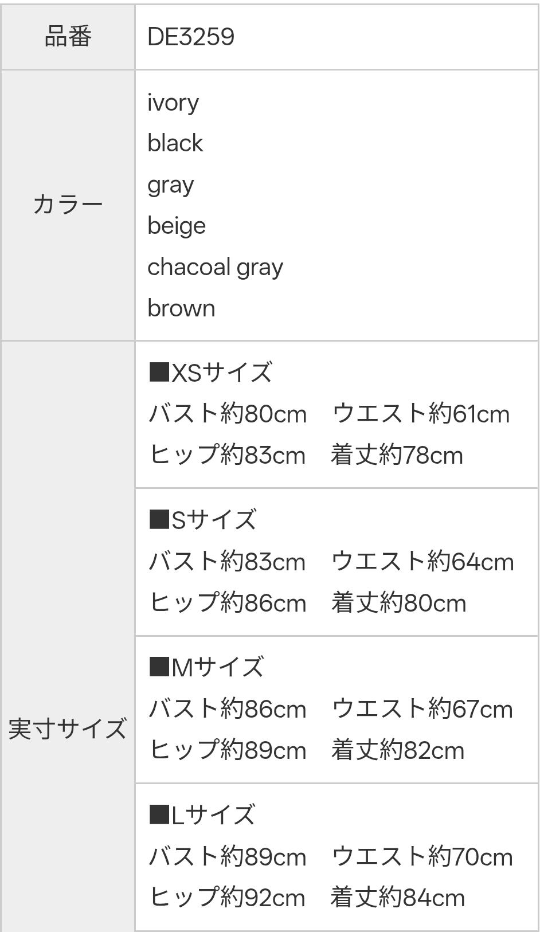
Task: Click the product number DE3259
Action: pos(191,37)
